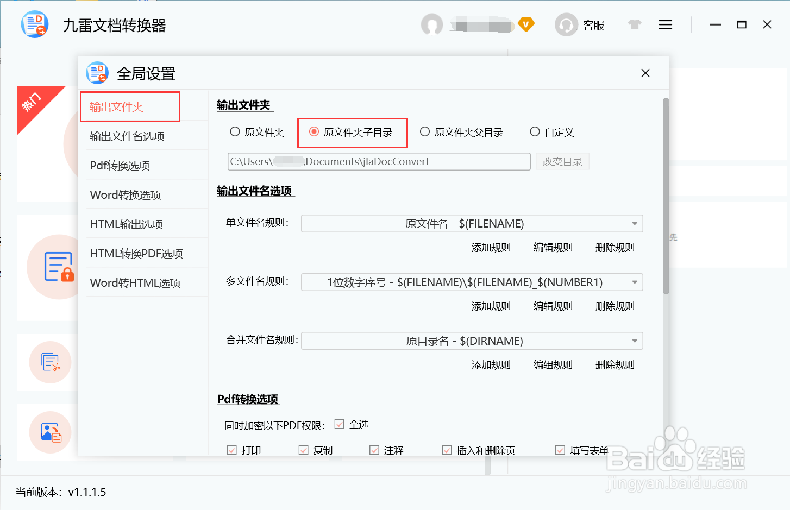Open the 合并文件名规则 dropdown
Image resolution: width=790 pixels, height=510 pixels.
[x=472, y=341]
